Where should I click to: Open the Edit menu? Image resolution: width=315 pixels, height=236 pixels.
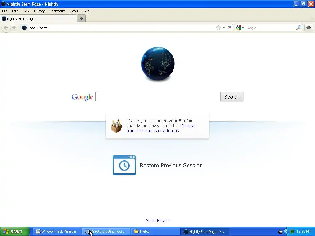click(x=15, y=11)
